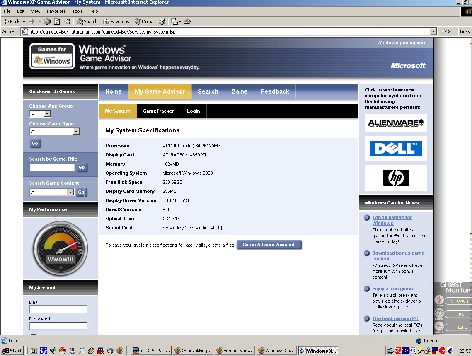Screen dimensions: 472x356
Task: Click the HP manufacturer logo
Action: click(x=396, y=178)
